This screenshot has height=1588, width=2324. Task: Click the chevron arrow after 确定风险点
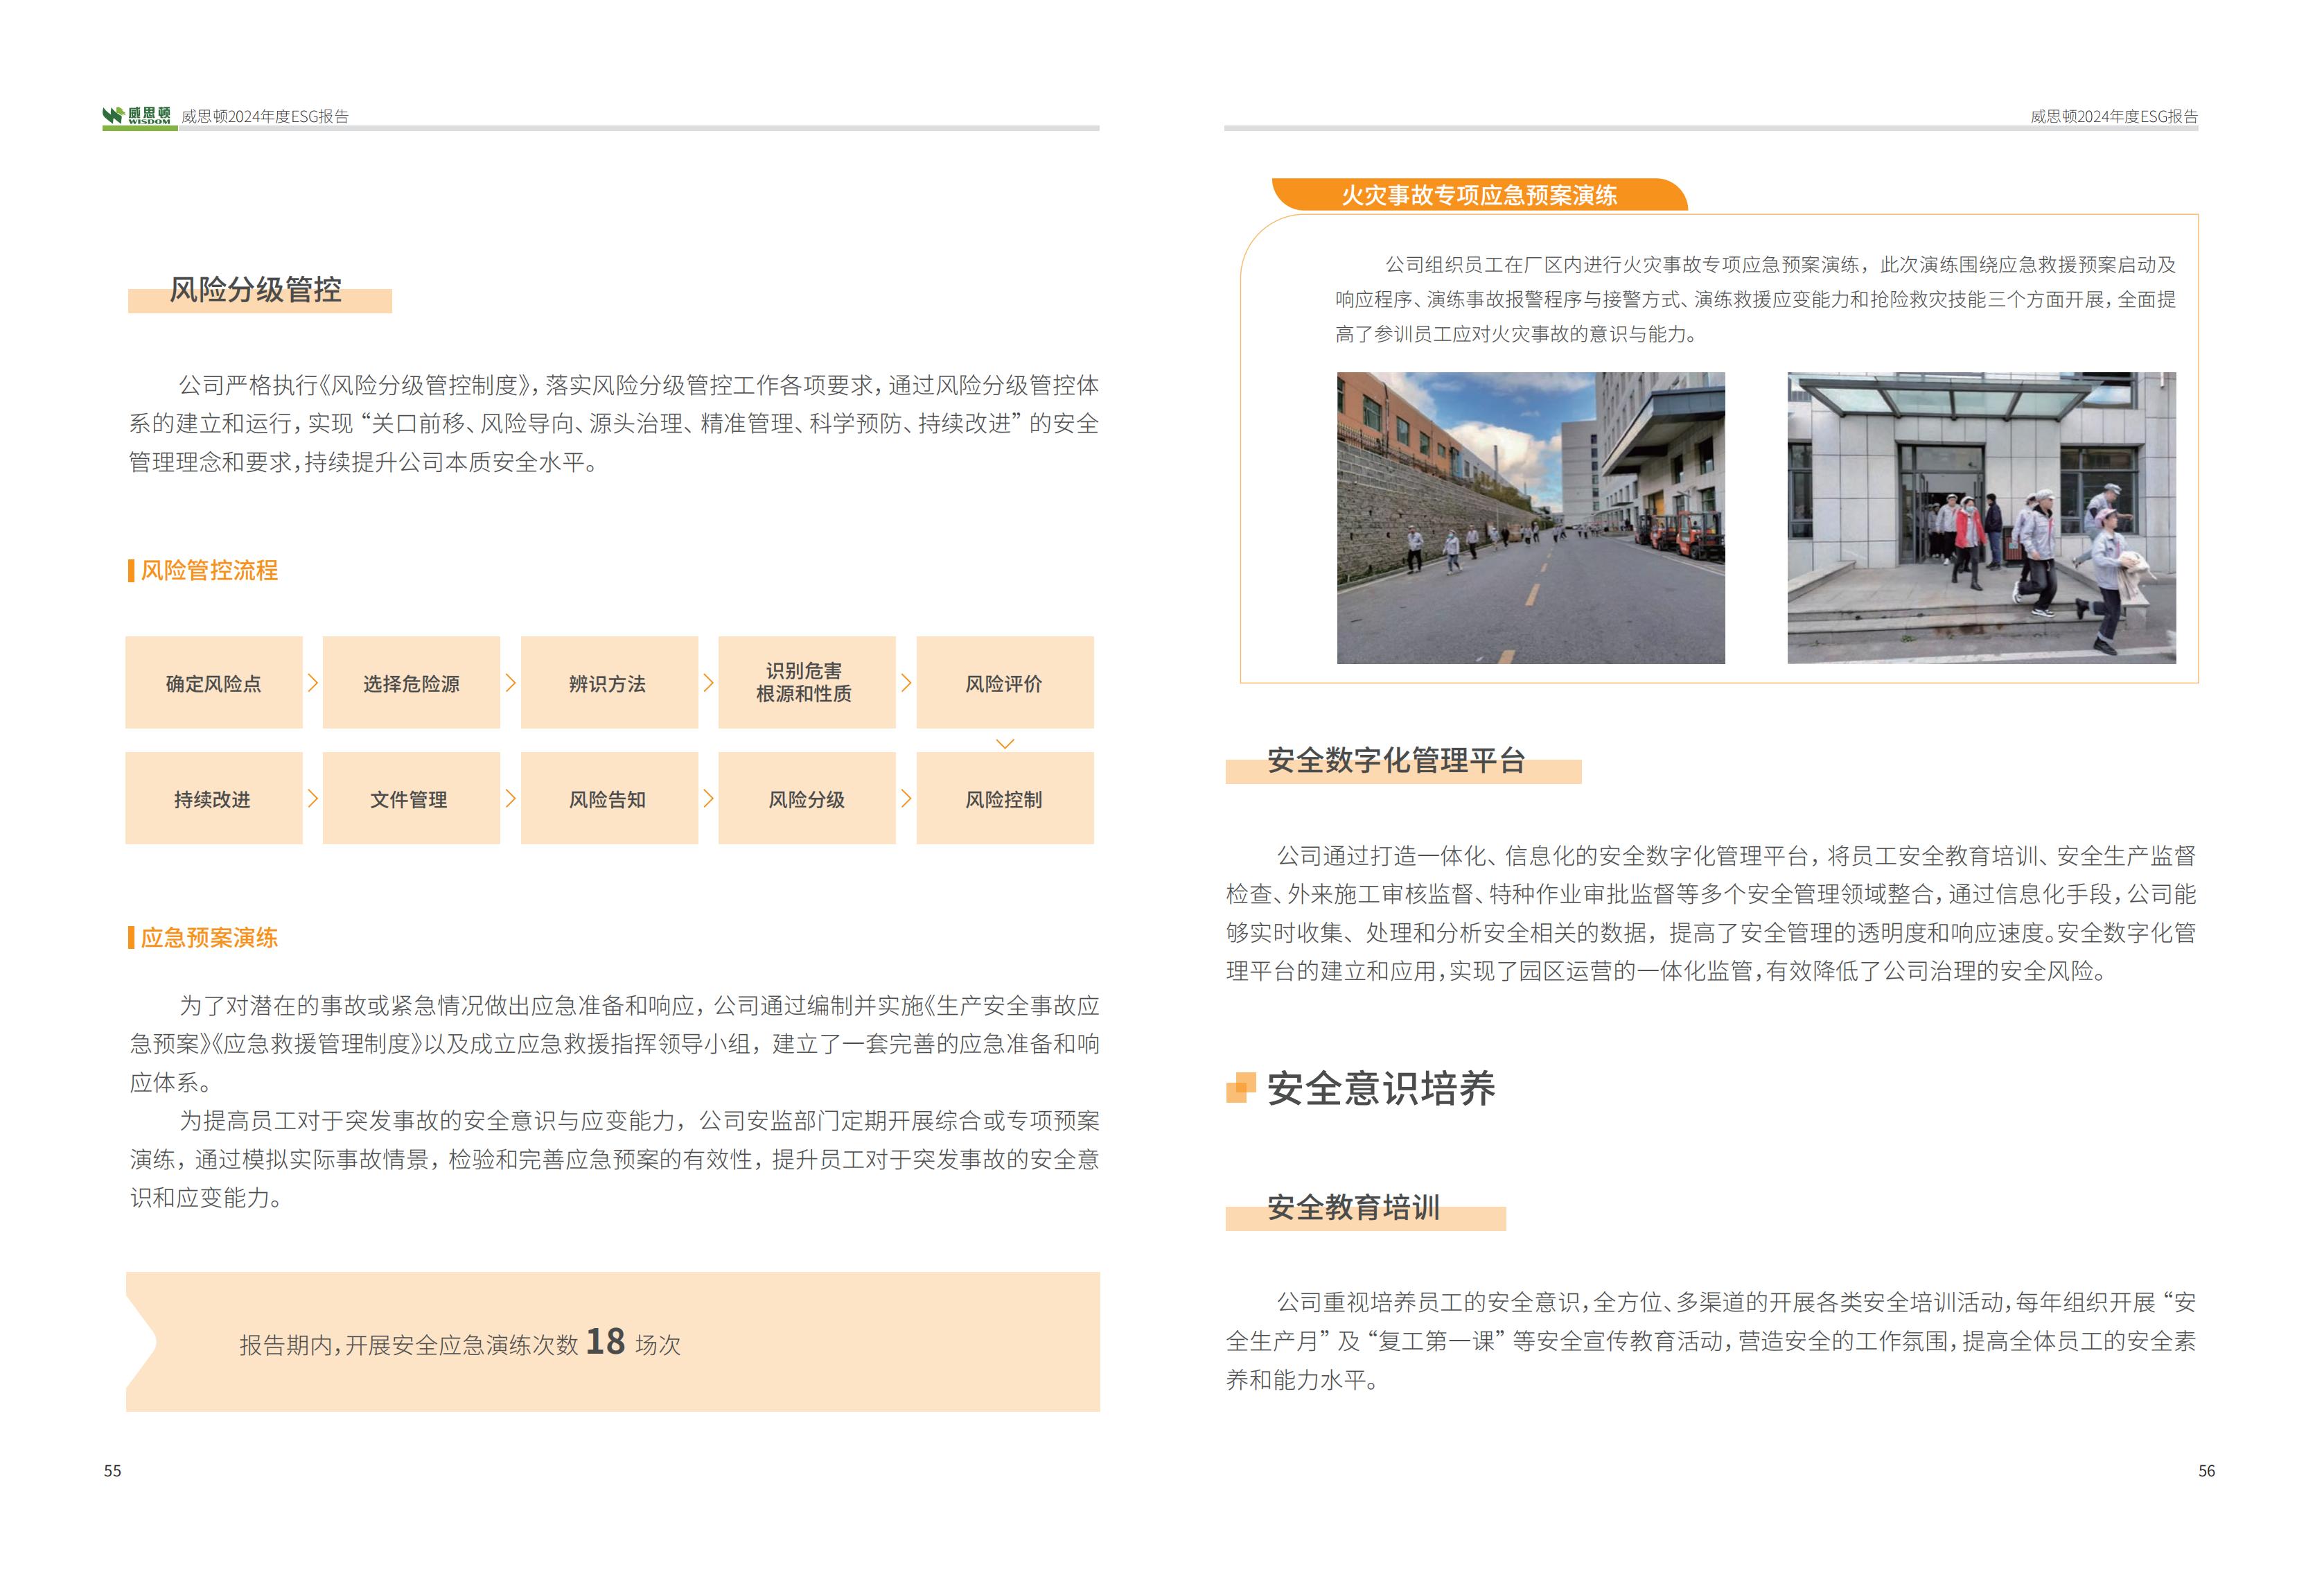click(x=312, y=683)
